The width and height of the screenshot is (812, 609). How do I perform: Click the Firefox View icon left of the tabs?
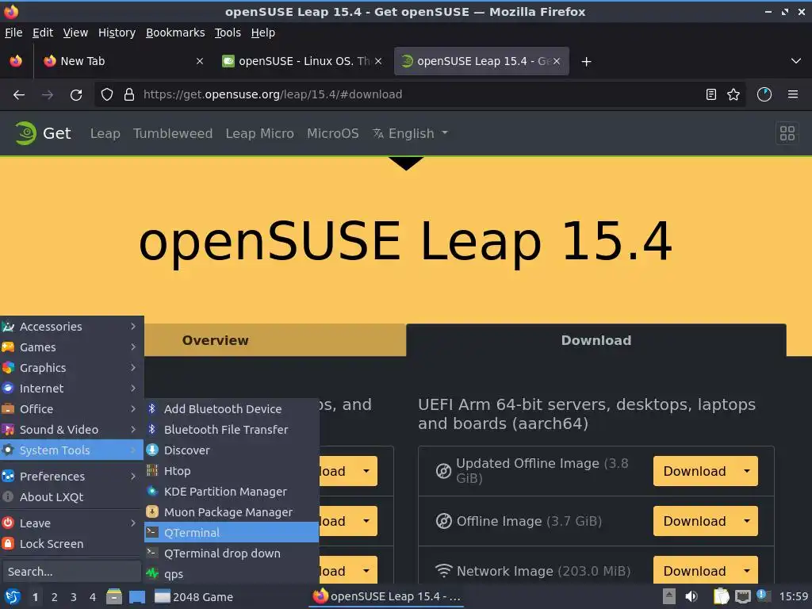point(16,61)
